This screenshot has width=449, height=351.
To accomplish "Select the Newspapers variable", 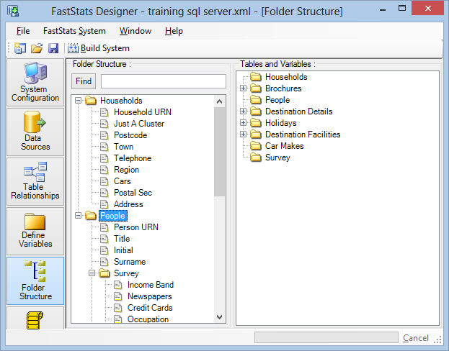I will pos(150,296).
